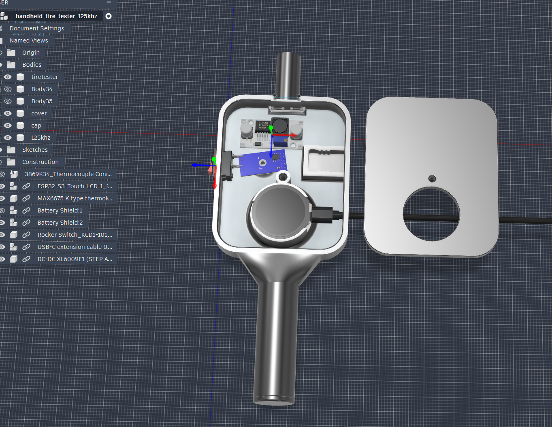
Task: Select the Construction folder label
Action: tap(40, 162)
